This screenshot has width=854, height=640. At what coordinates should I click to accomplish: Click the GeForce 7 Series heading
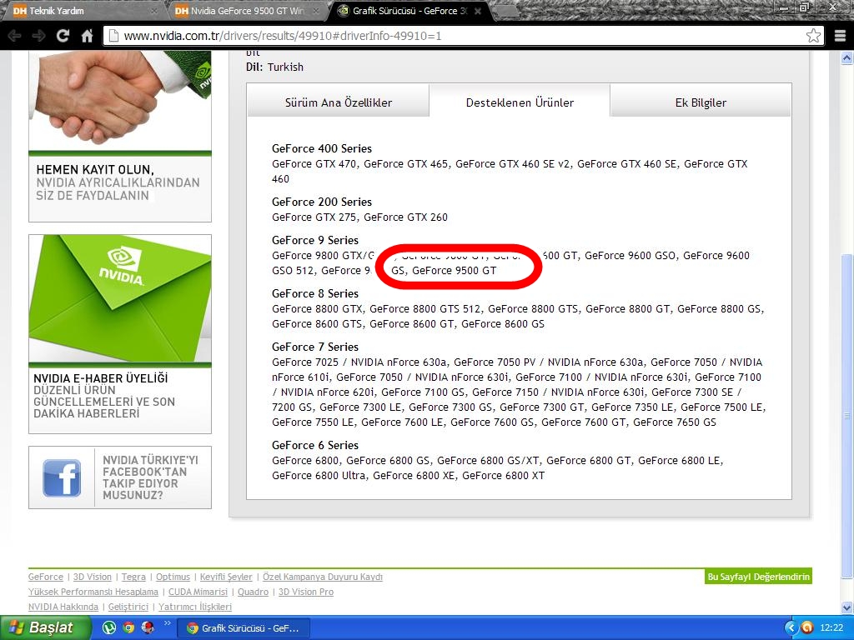point(315,347)
